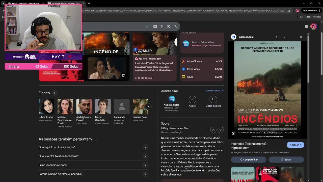The image size is (323, 182).
Task: Open the image panel three-dot options
Action: click(x=293, y=37)
